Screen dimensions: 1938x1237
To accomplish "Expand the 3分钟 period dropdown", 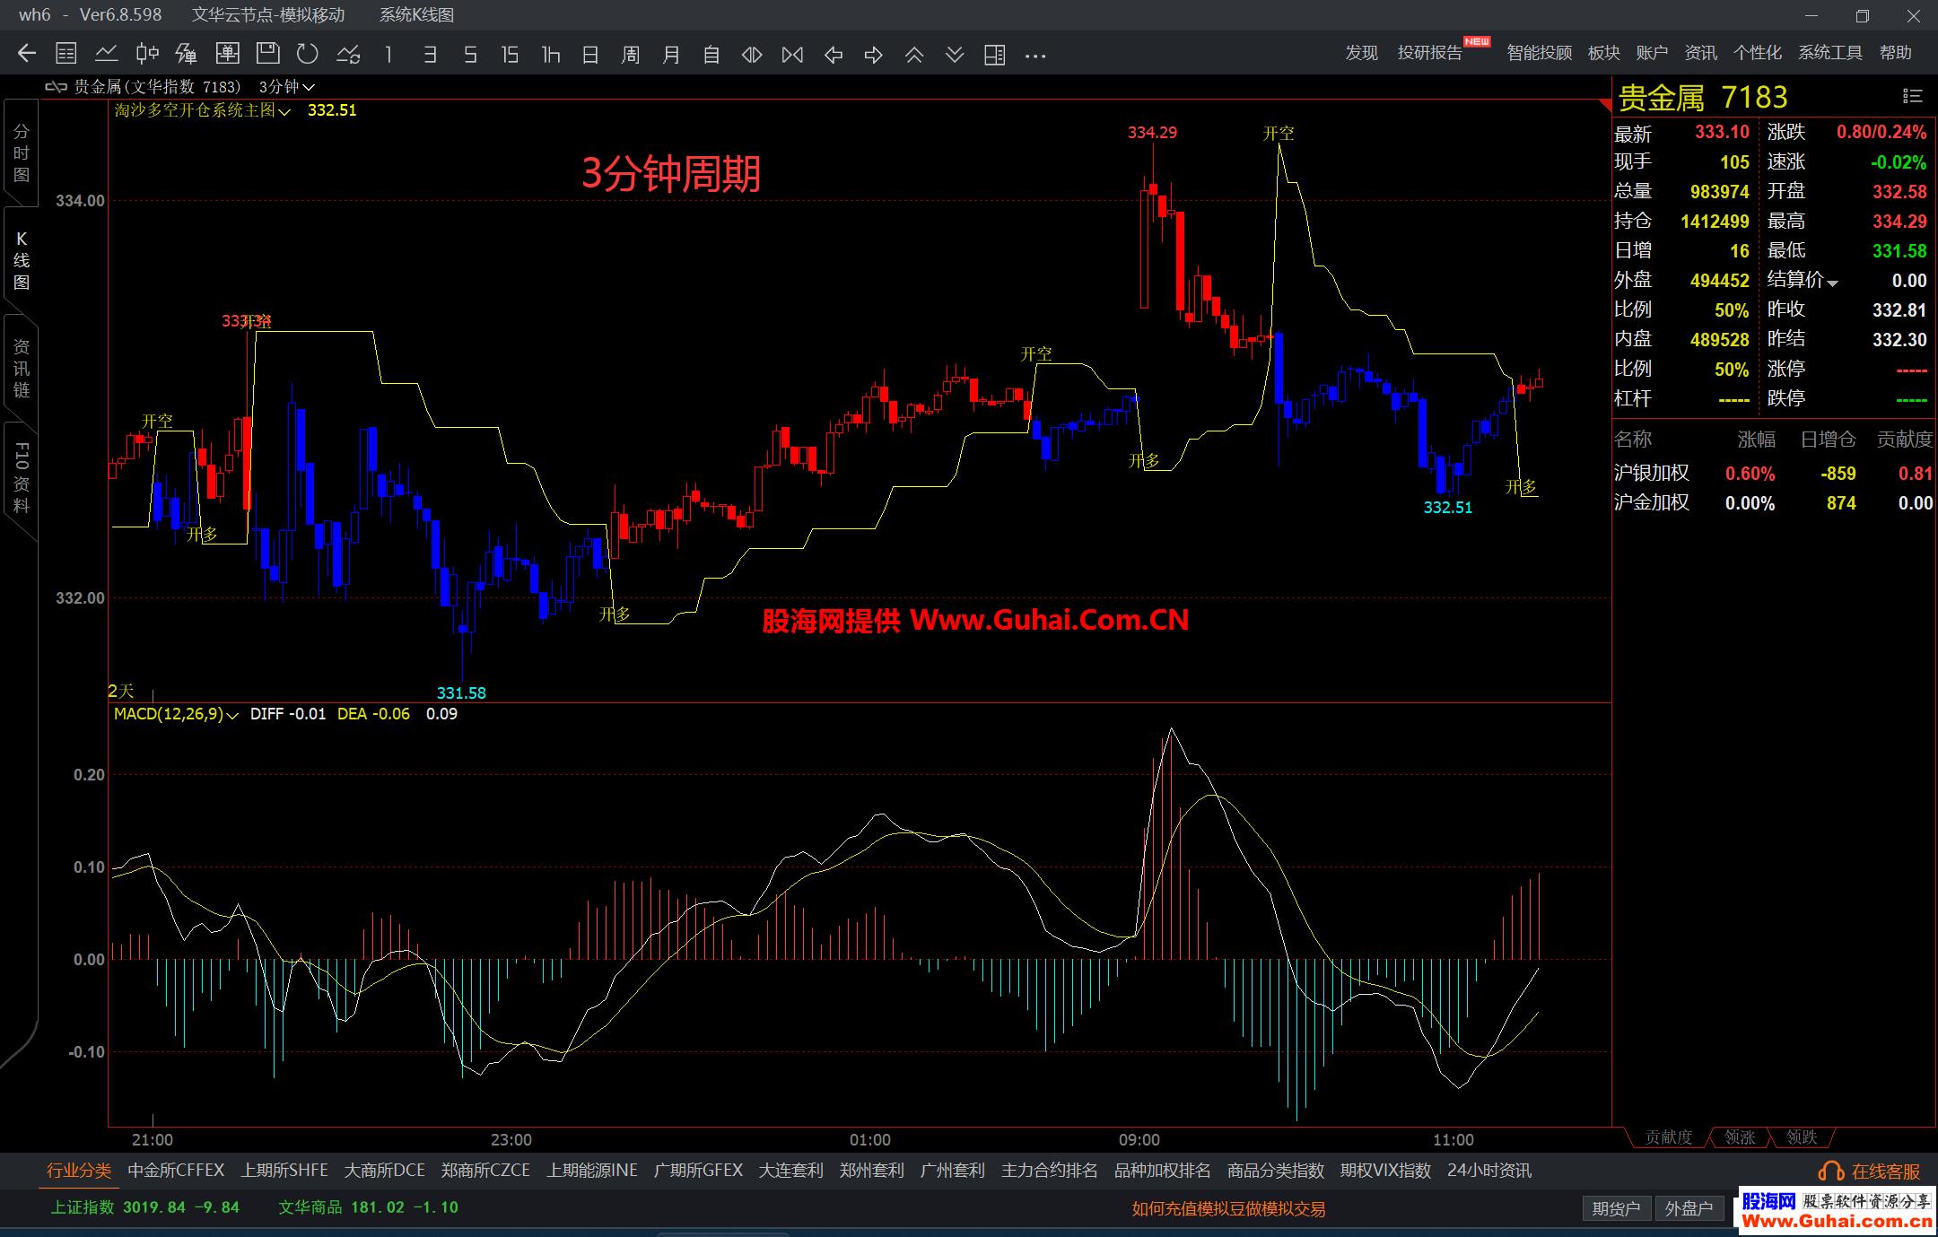I will [309, 87].
